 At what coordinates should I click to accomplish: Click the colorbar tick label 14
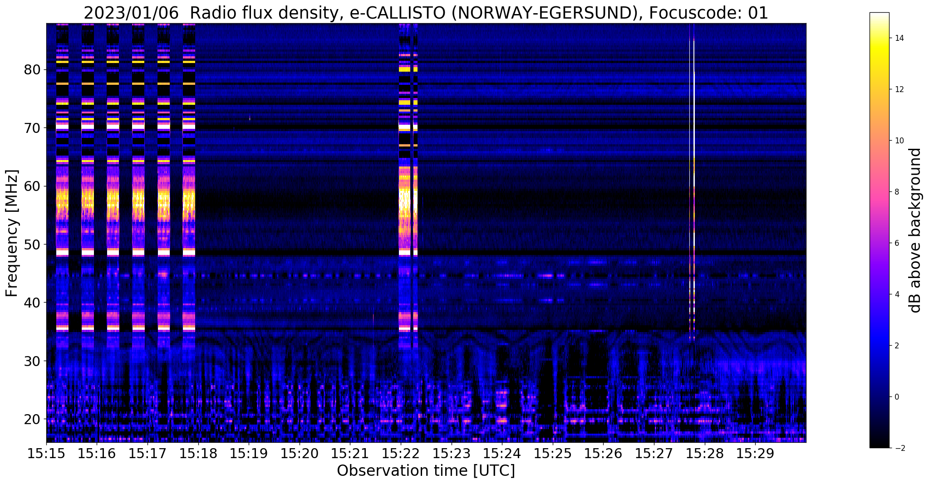tap(899, 38)
